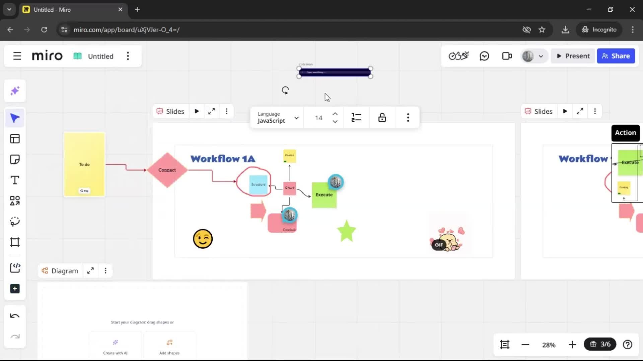Select the Pen drawing tool
643x361 pixels.
click(15, 222)
